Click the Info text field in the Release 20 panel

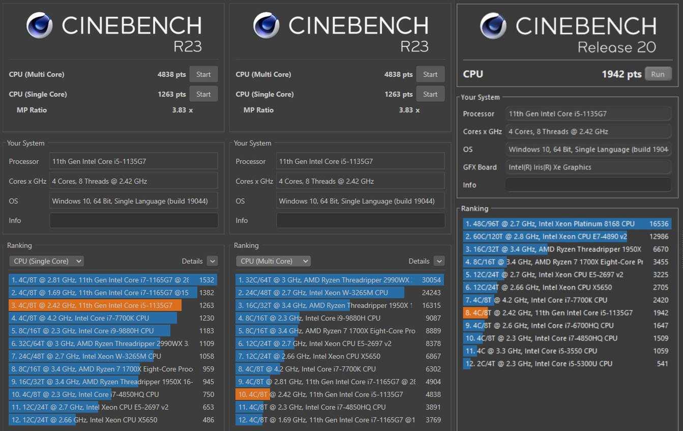(x=588, y=185)
